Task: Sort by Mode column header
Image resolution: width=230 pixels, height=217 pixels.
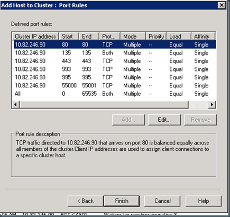Action: point(133,37)
